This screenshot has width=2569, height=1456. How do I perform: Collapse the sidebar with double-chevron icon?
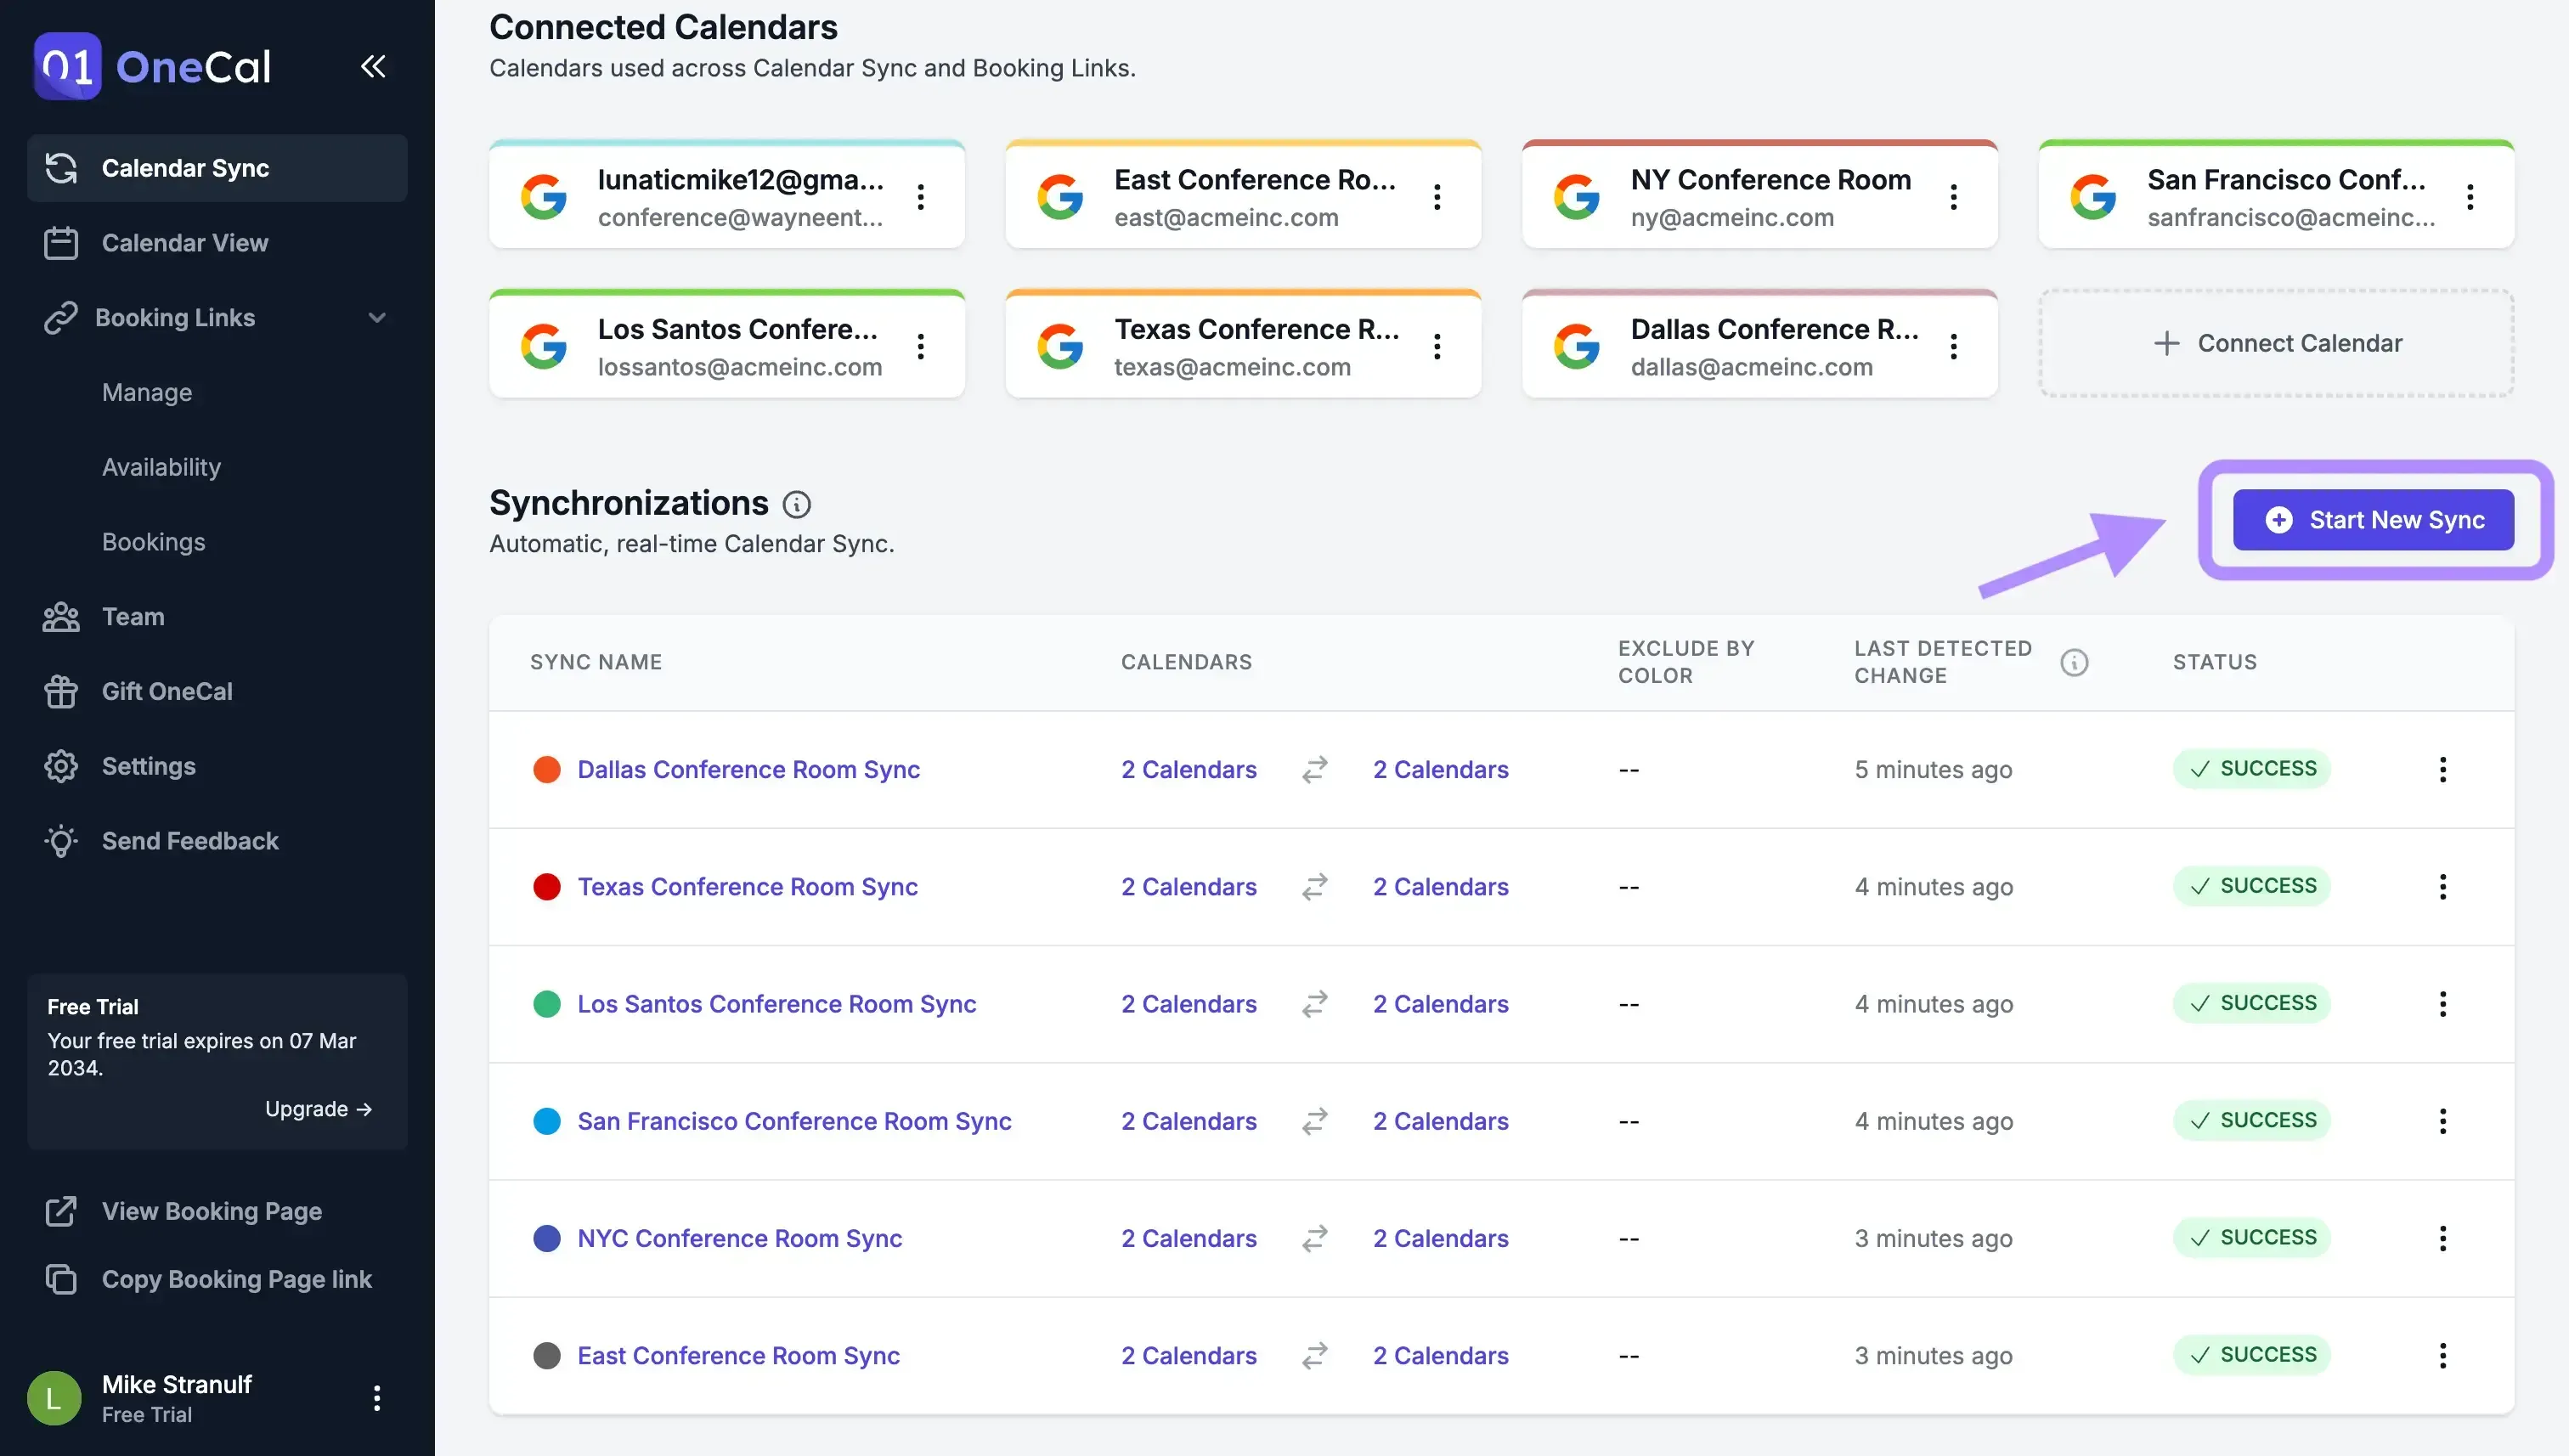click(x=373, y=66)
